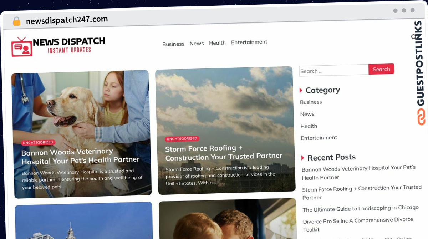Open recent post Storm Force Roofing + Construction

coord(362,193)
